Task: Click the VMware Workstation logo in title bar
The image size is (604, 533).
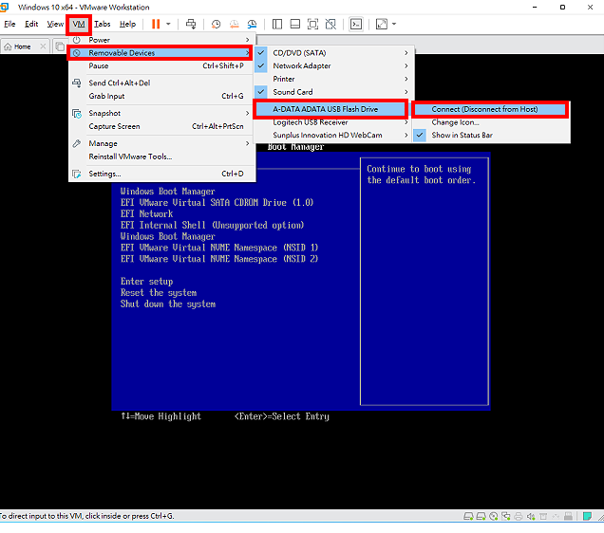Action: pos(4,7)
